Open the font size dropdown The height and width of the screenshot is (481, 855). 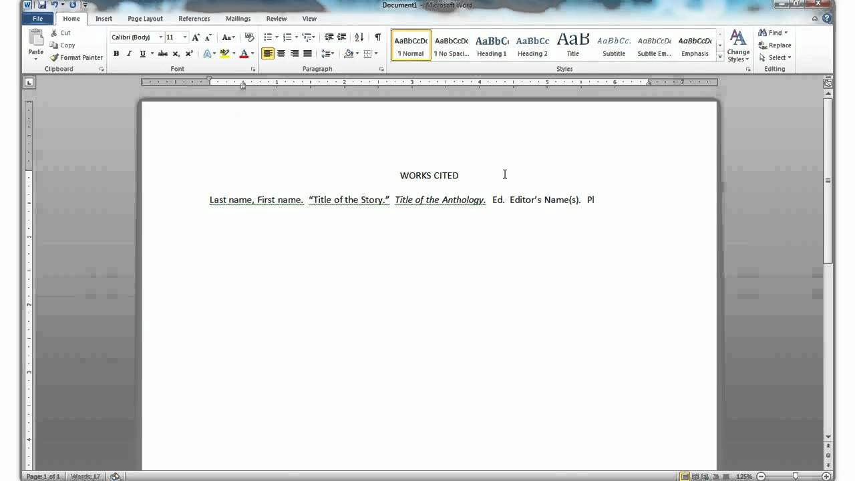click(x=185, y=37)
